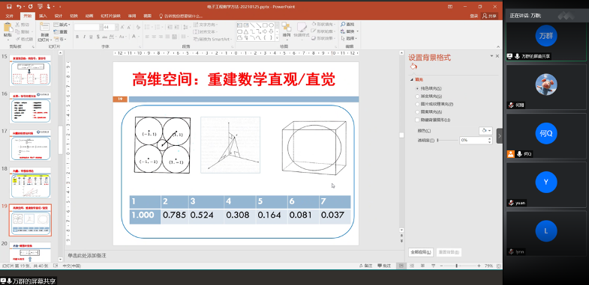Select the 渐变填充 gradient fill option

click(x=417, y=96)
